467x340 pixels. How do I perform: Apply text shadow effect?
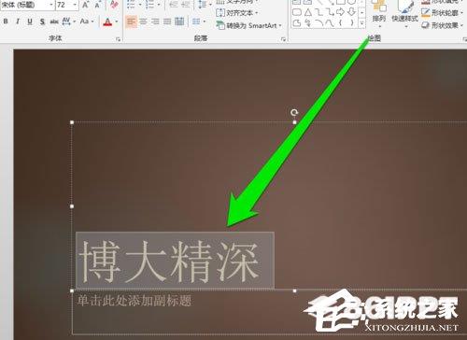tap(42, 21)
